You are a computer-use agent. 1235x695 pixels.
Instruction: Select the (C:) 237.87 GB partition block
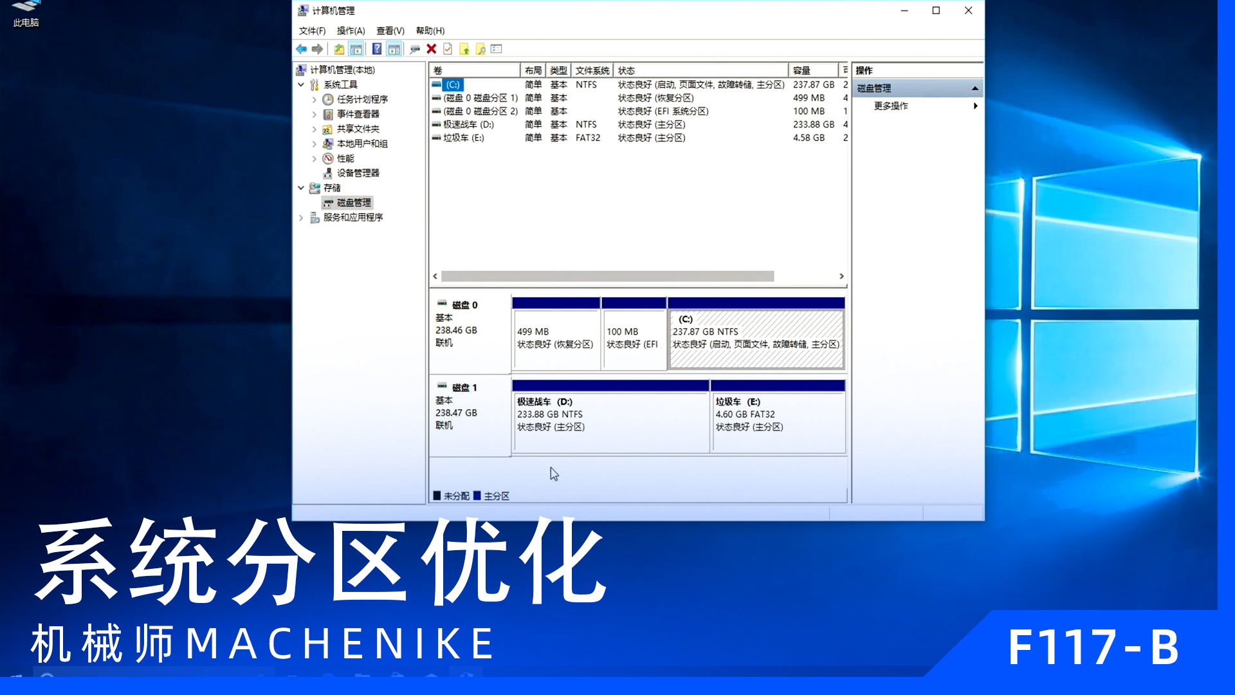click(x=756, y=333)
